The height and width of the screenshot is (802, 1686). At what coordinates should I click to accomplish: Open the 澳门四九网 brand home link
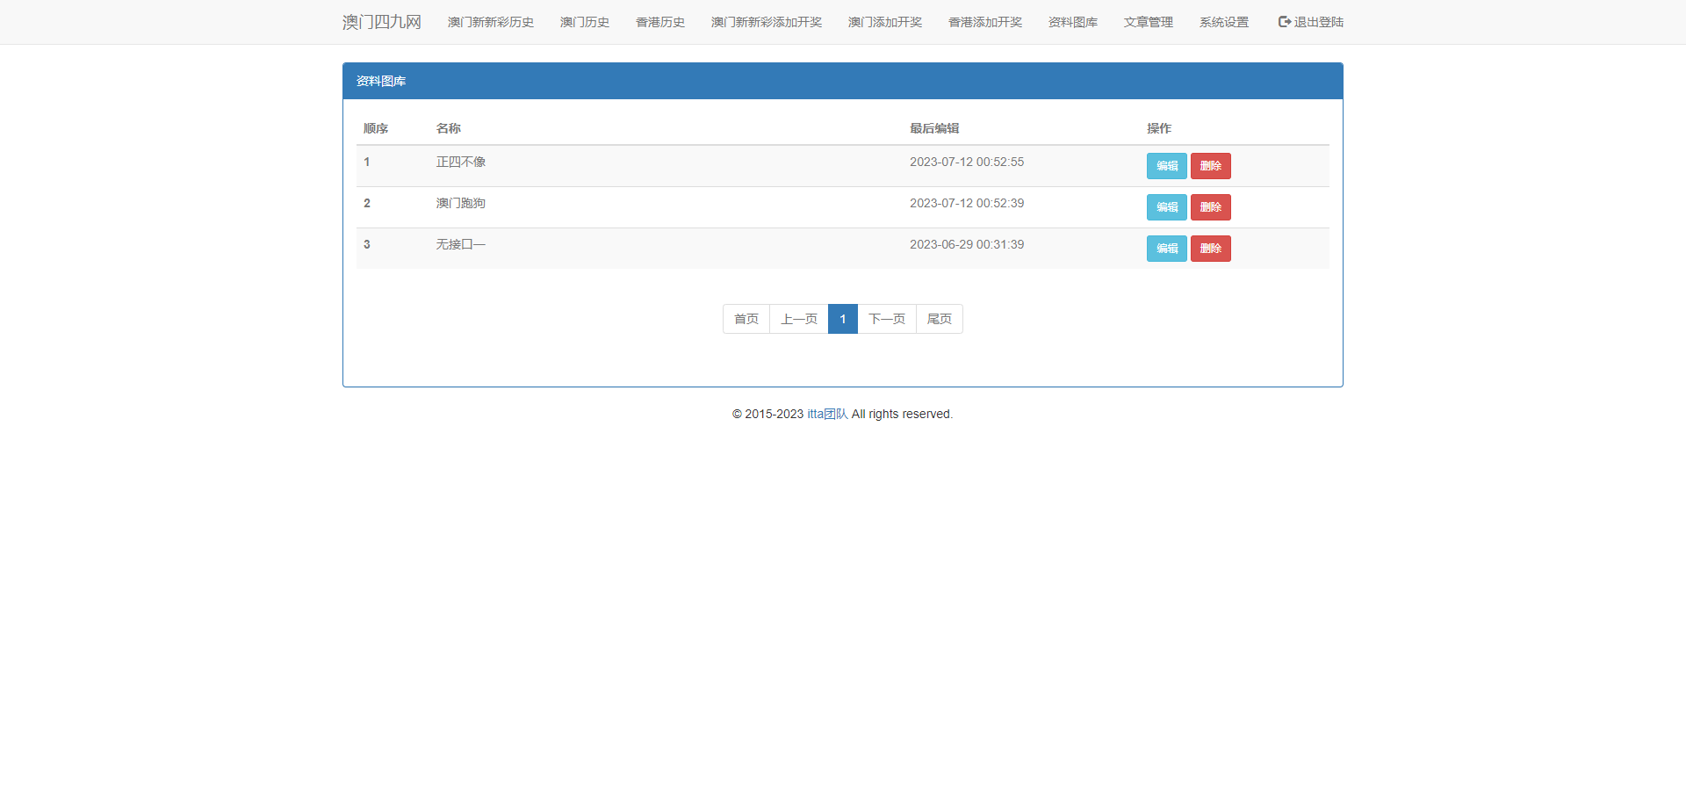[381, 22]
